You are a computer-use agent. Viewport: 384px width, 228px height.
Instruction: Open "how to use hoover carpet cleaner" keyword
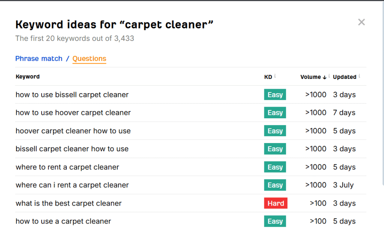[x=73, y=113]
